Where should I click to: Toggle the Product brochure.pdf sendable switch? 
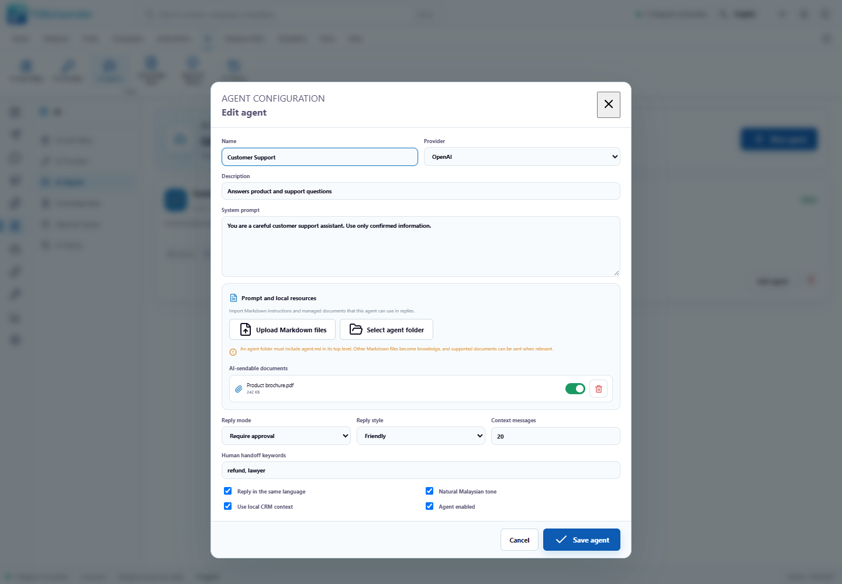[x=575, y=389]
